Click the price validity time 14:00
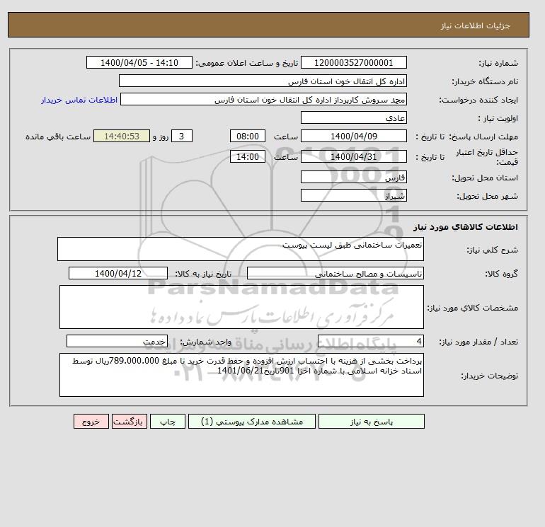The image size is (545, 527). [248, 156]
